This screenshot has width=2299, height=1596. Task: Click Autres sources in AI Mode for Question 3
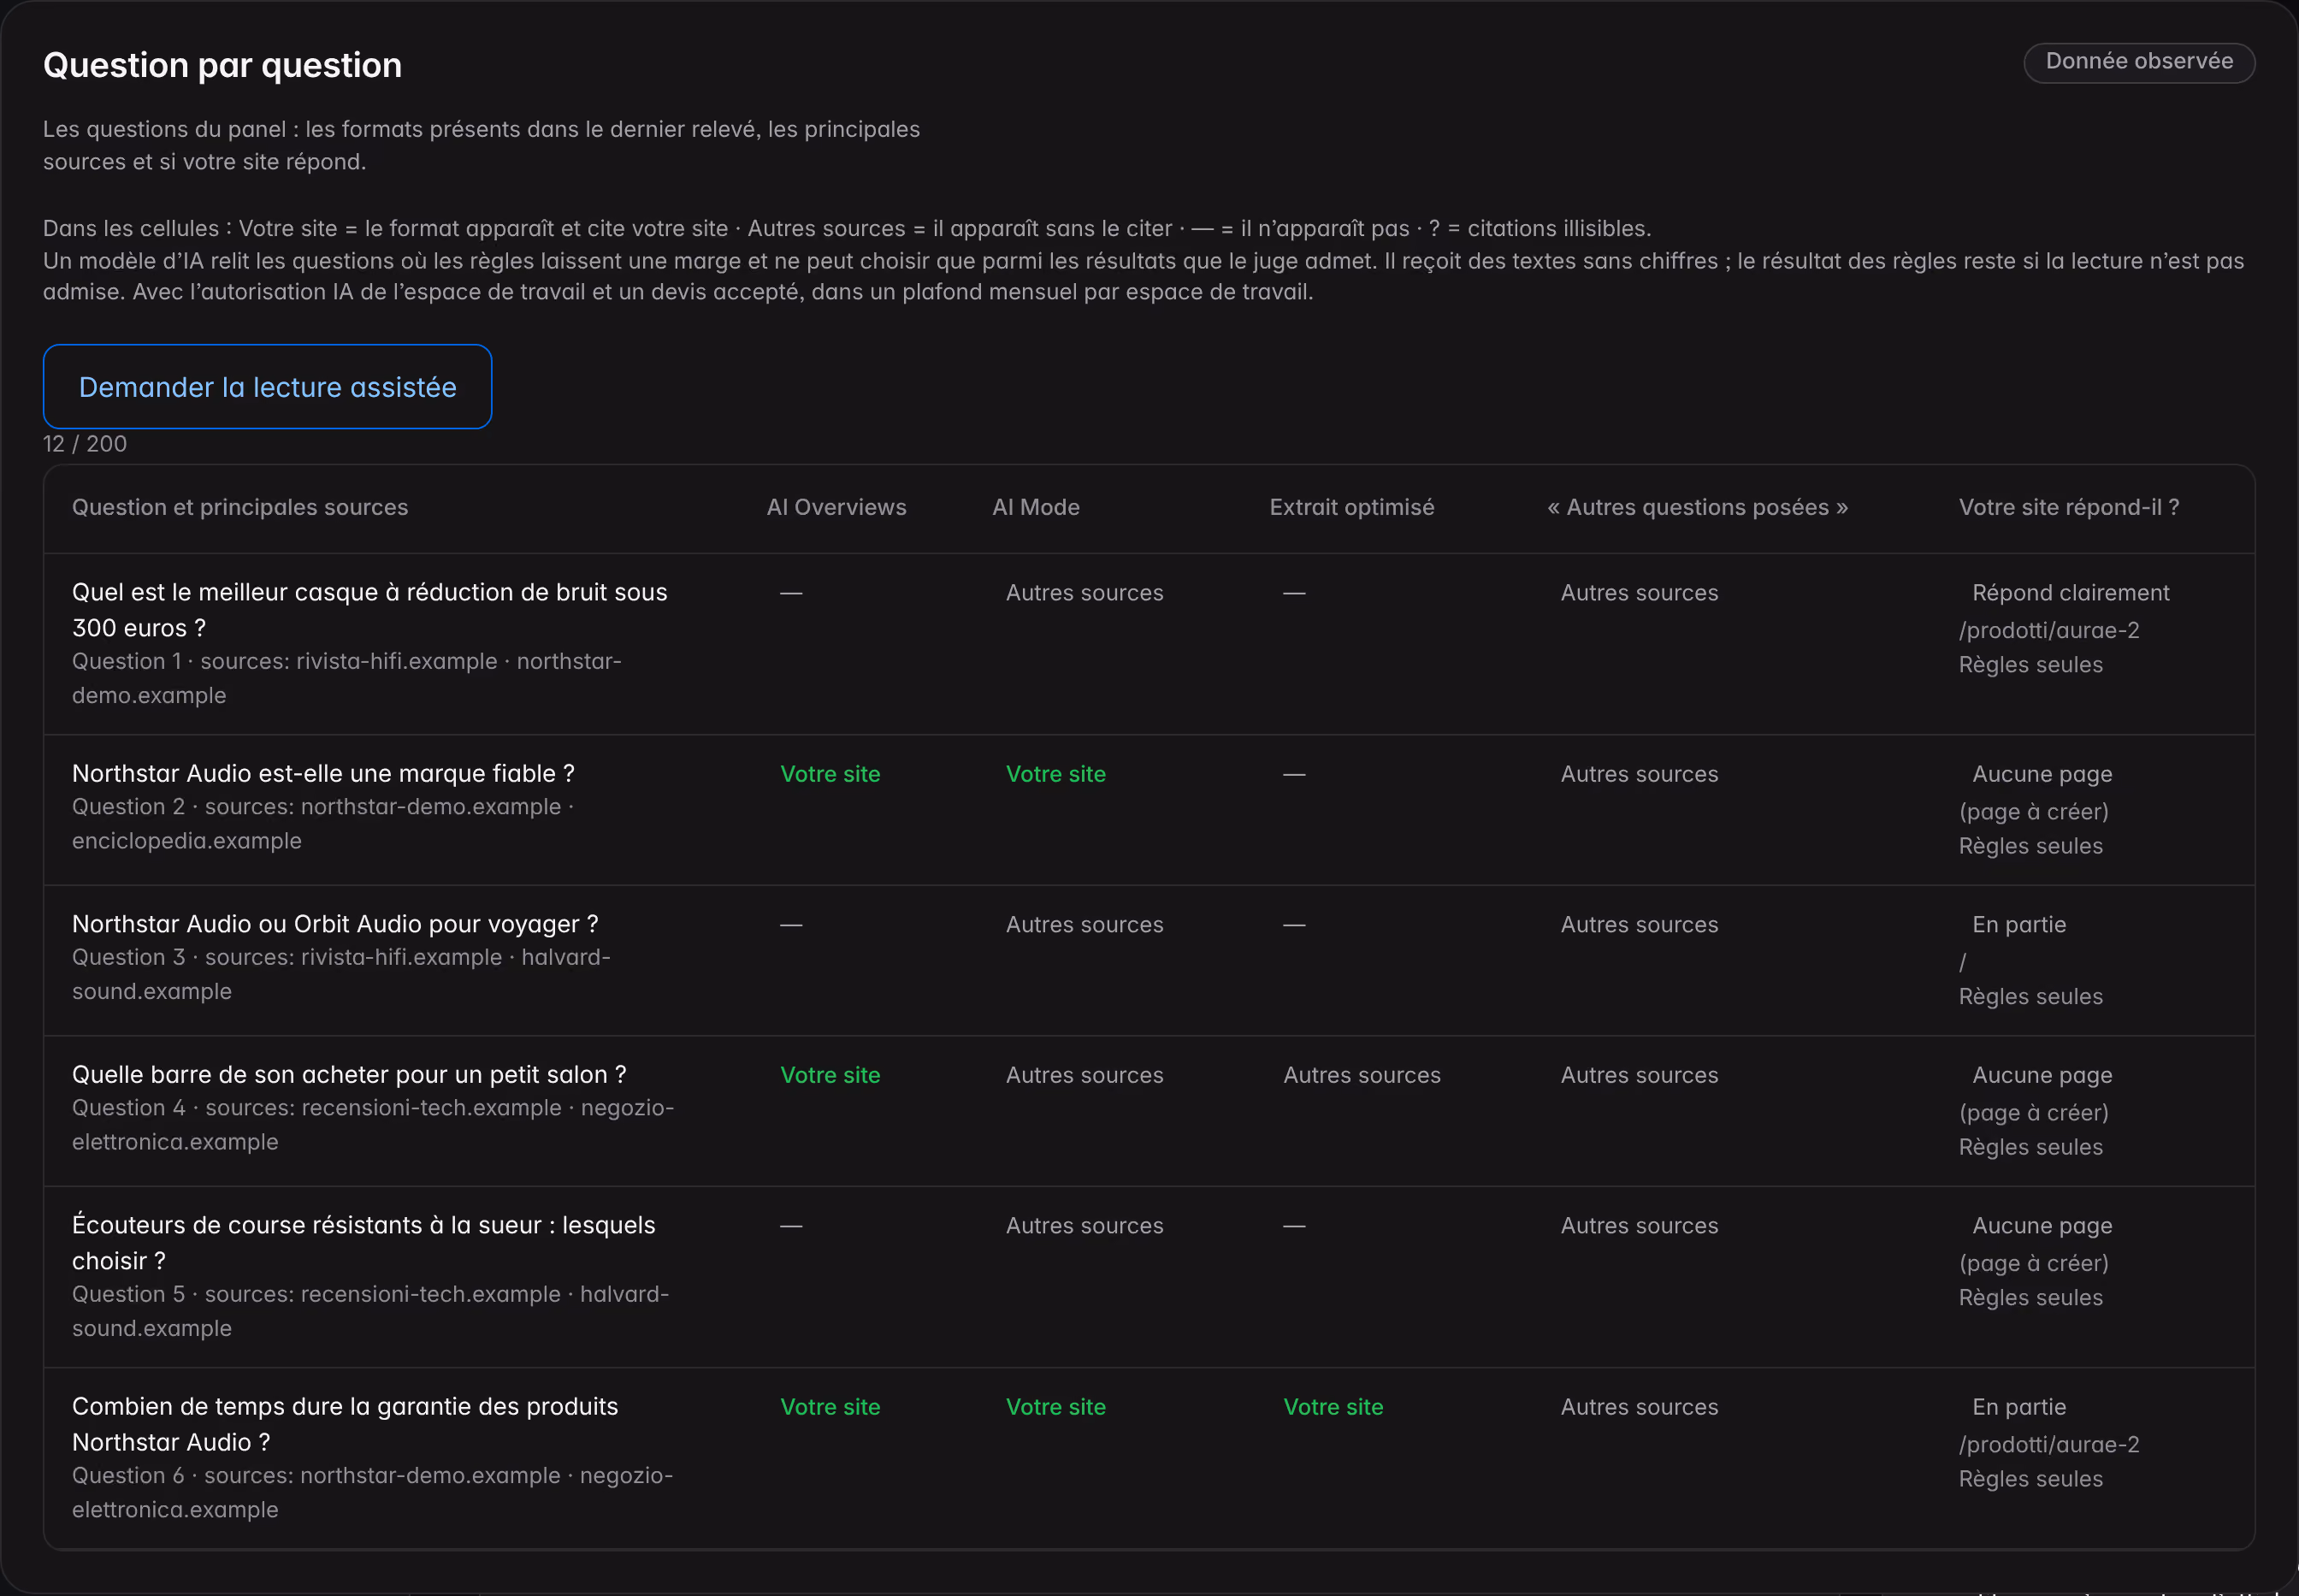[1084, 925]
